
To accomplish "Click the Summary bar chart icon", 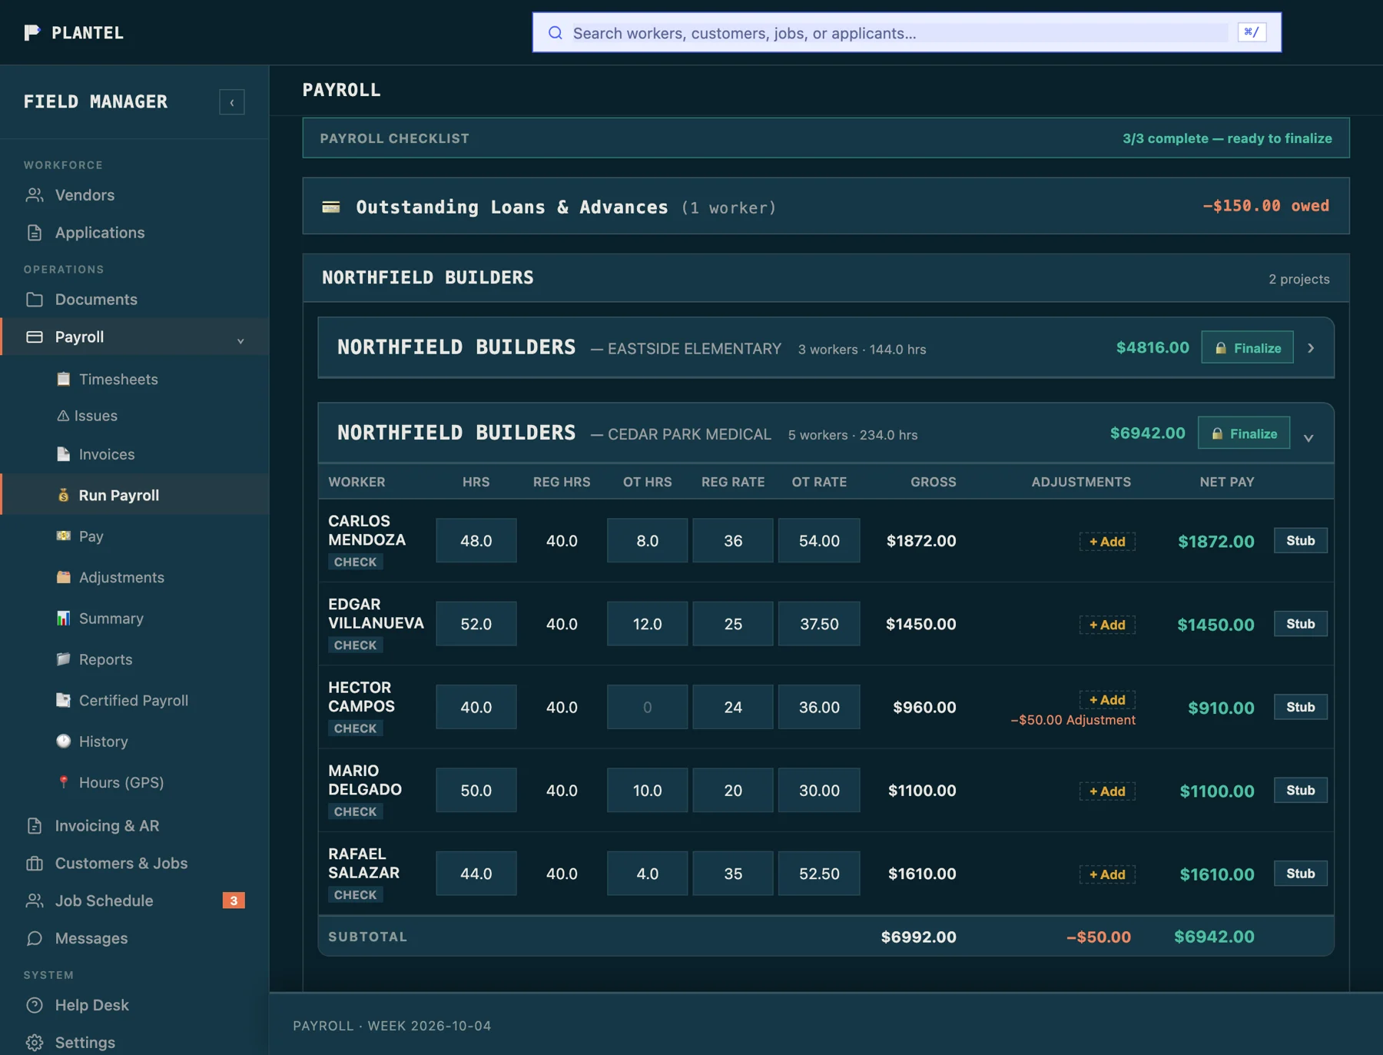I will 64,619.
